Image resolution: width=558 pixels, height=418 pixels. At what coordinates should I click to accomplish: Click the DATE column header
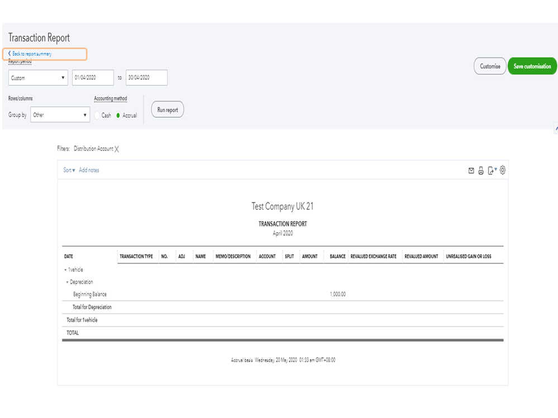tap(68, 256)
